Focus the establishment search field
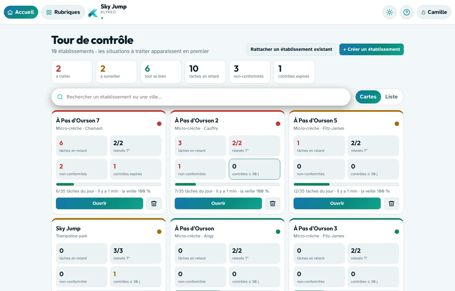 201,97
